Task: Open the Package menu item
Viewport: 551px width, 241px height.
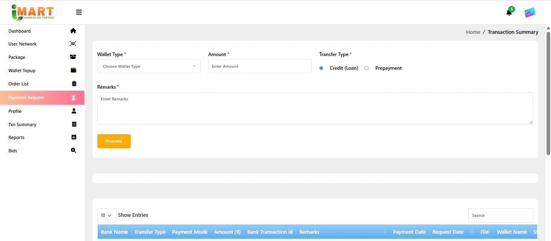Action: coord(17,57)
